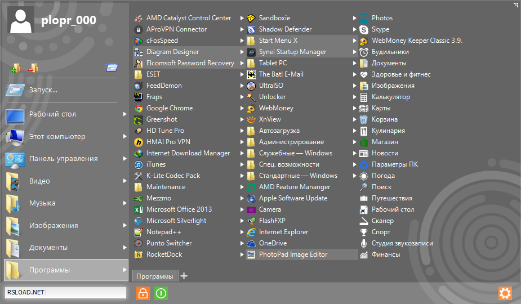
Task: Launch iTunes from the programs list
Action: (x=156, y=164)
